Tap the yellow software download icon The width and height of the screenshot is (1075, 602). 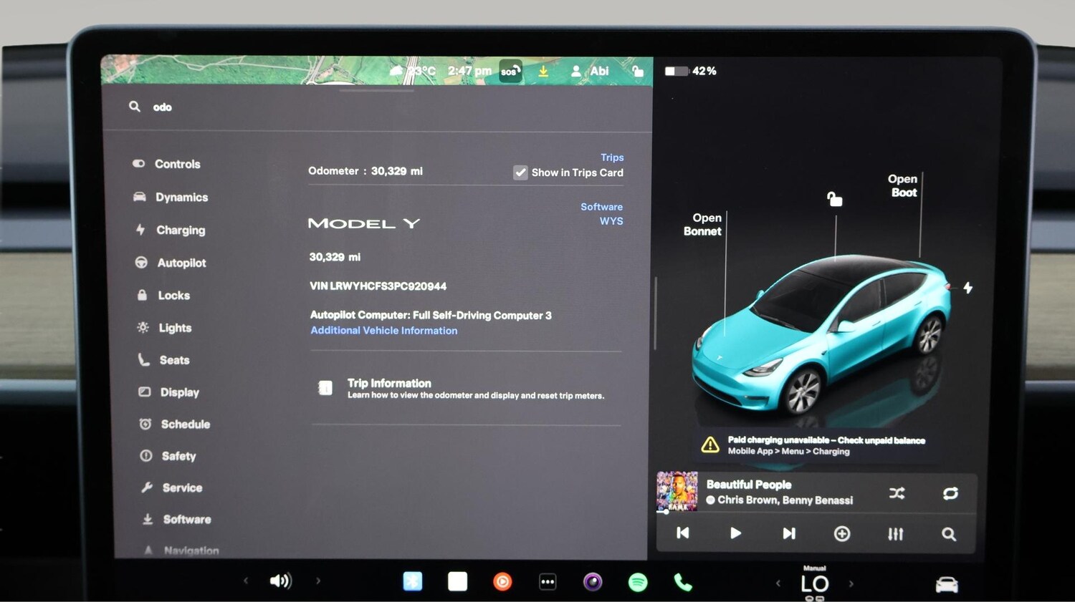coord(543,71)
